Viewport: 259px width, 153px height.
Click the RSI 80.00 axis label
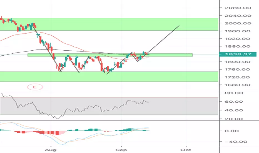tap(234, 93)
